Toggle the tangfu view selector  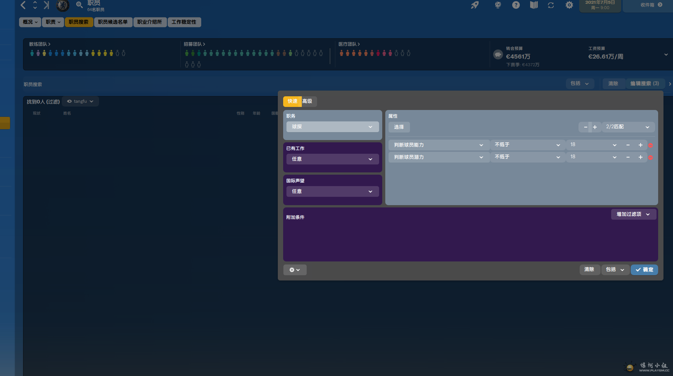point(80,102)
